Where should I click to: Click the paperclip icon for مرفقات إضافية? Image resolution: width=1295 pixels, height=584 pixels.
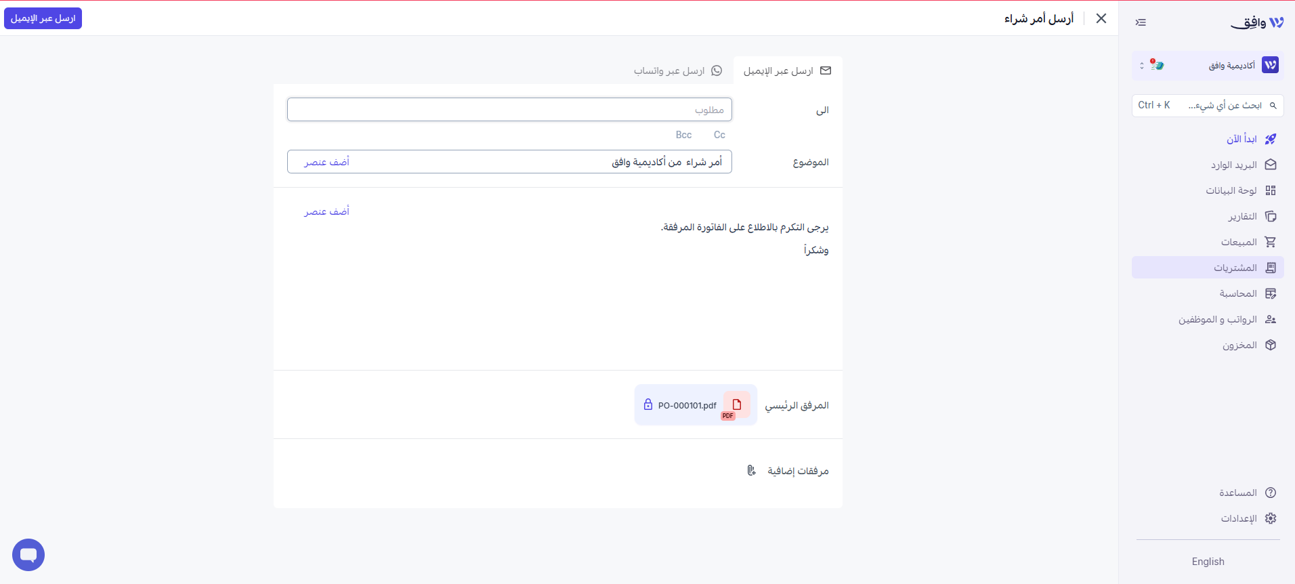click(x=751, y=470)
